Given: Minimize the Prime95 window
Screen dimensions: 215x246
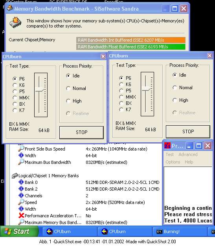Looking at the screenshot, I should [x=189, y=146].
